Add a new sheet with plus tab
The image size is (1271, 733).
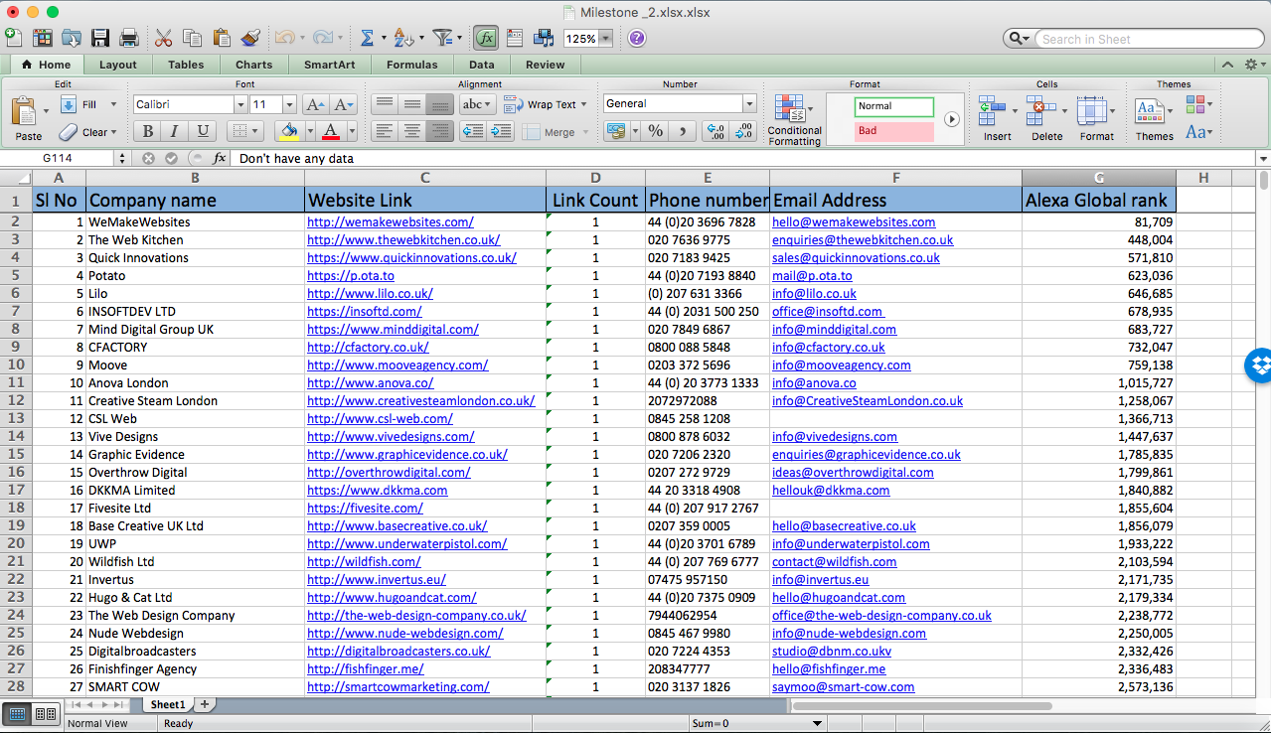(204, 704)
